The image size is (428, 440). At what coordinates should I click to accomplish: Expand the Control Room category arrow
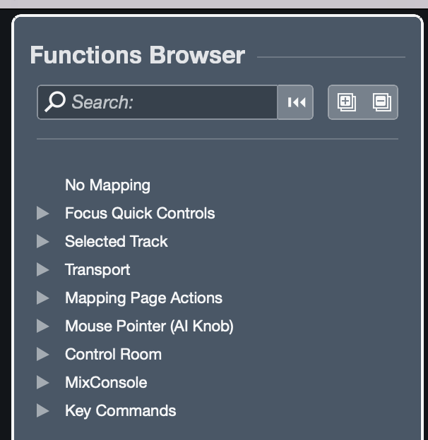[x=43, y=354]
